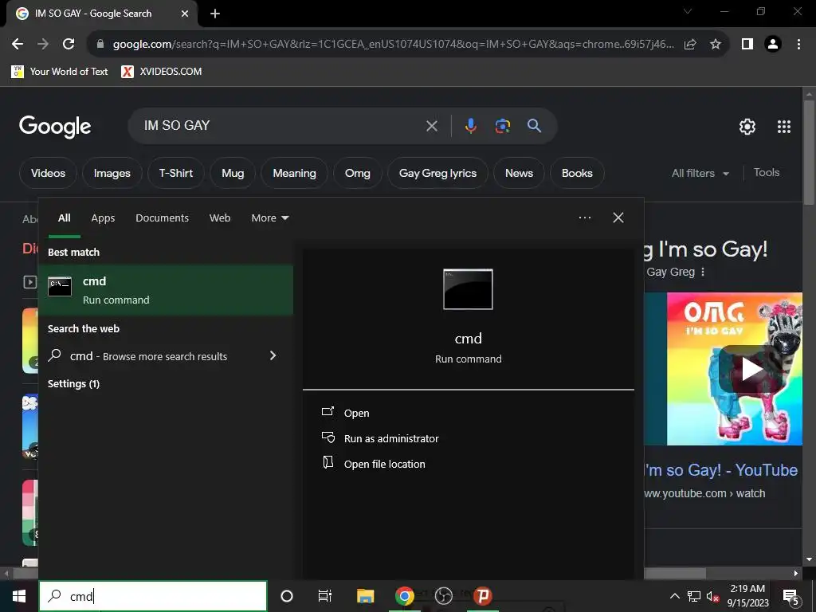816x612 pixels.
Task: Open Cortana circle icon on taskbar
Action: pyautogui.click(x=287, y=596)
